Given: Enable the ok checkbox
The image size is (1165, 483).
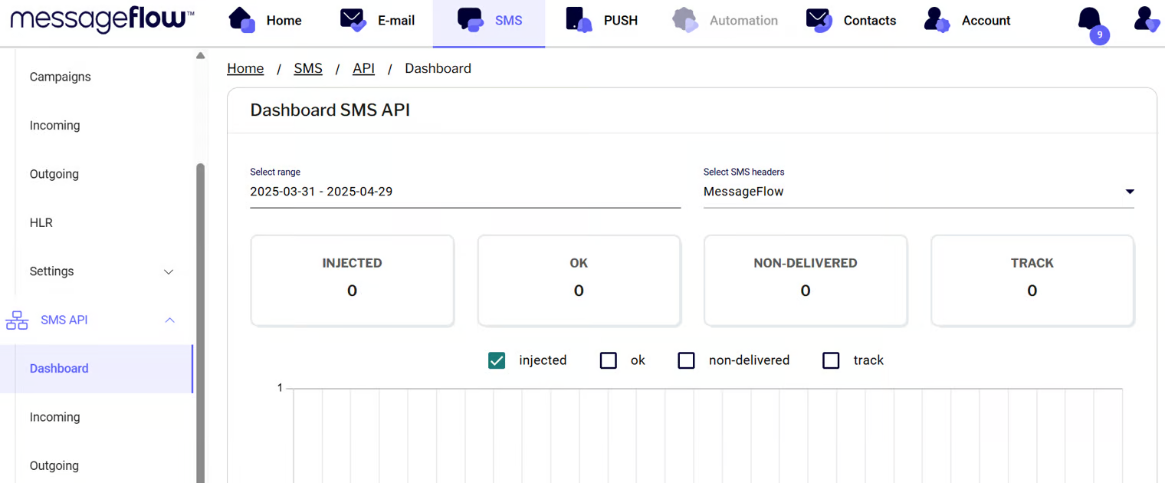Looking at the screenshot, I should 609,360.
